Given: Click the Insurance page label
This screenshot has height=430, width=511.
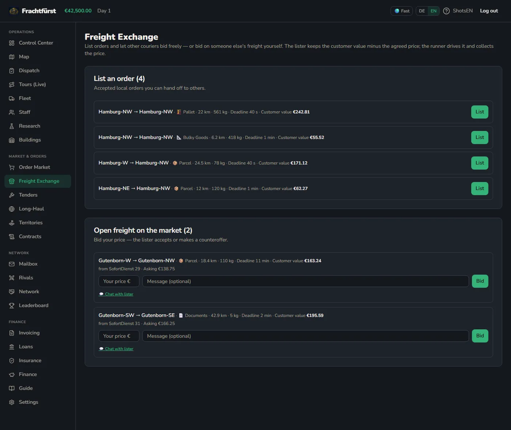Looking at the screenshot, I should point(30,361).
